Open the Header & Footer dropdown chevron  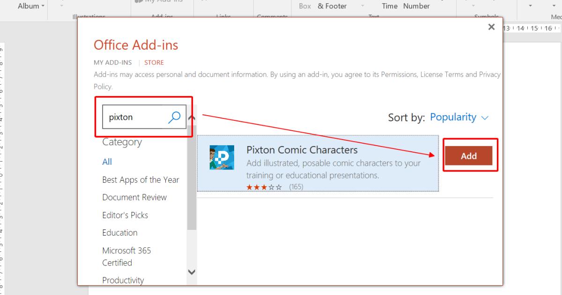pyautogui.click(x=363, y=6)
